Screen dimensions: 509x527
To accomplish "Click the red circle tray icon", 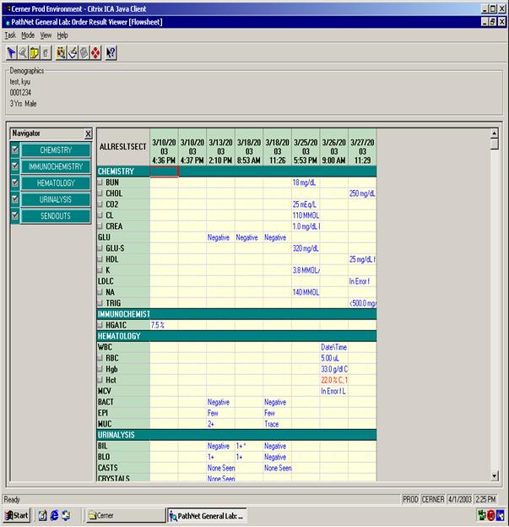I will point(491,515).
